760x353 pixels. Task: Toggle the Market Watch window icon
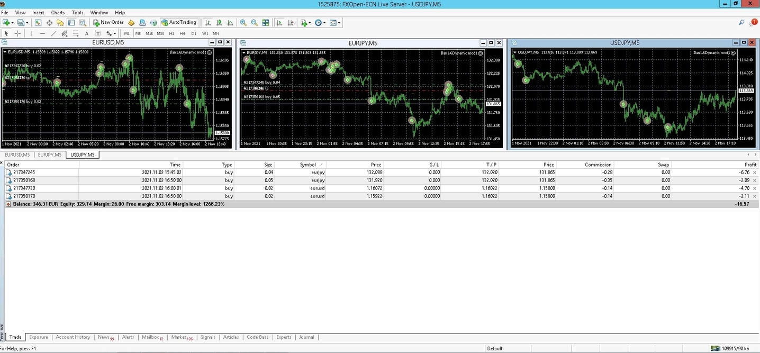(x=38, y=22)
